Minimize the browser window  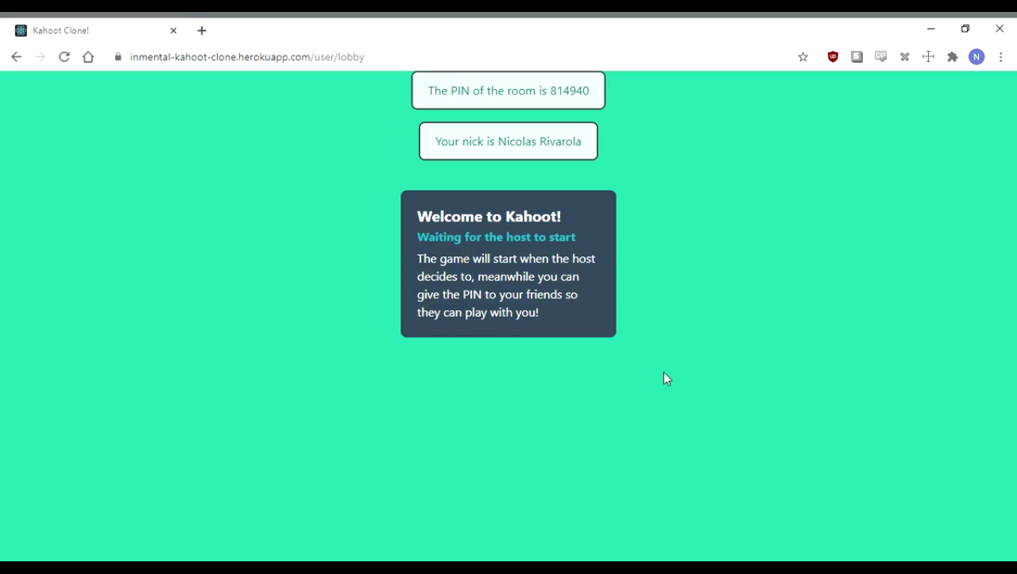tap(931, 29)
